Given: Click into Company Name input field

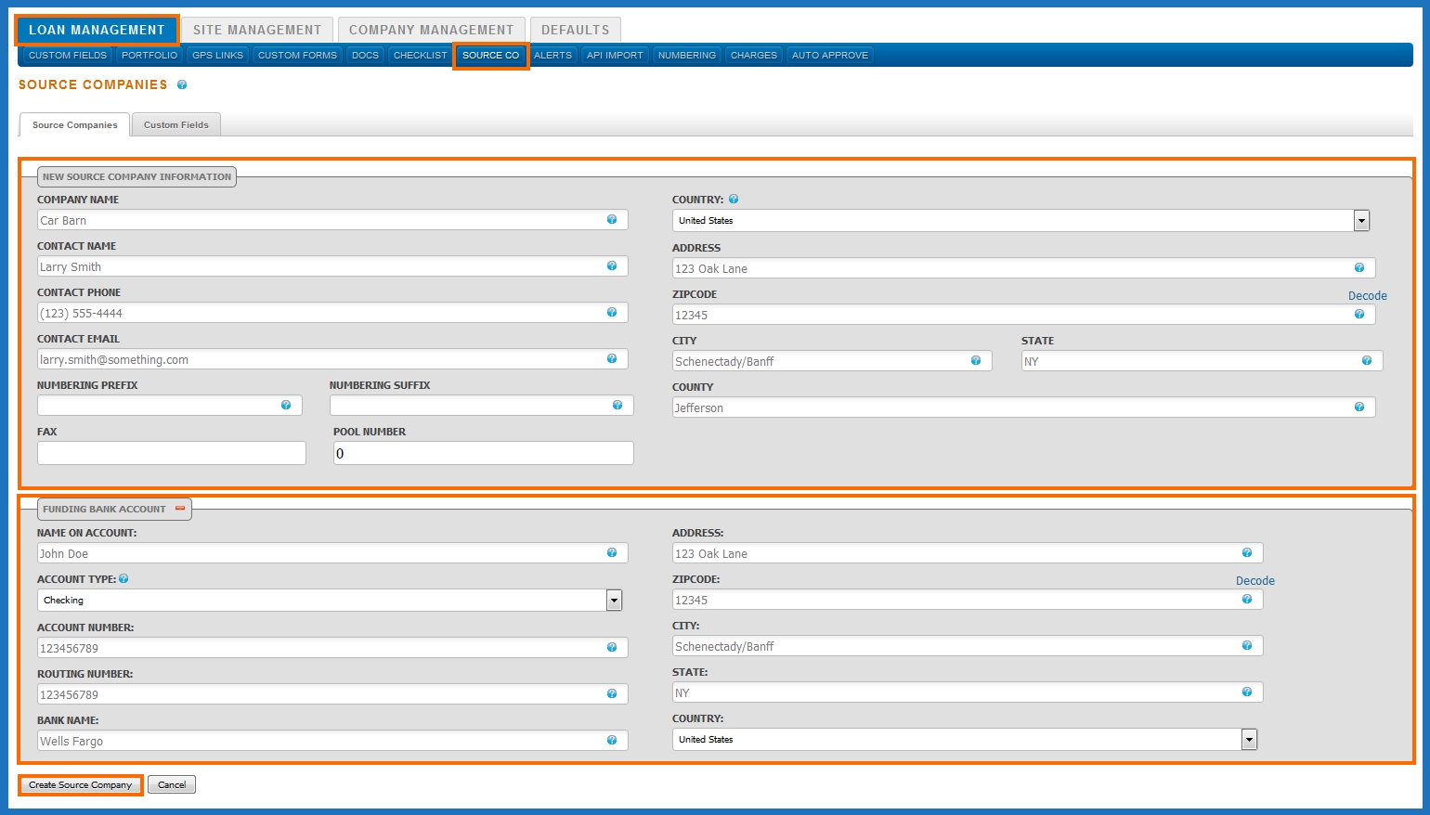Looking at the screenshot, I should click(x=332, y=220).
